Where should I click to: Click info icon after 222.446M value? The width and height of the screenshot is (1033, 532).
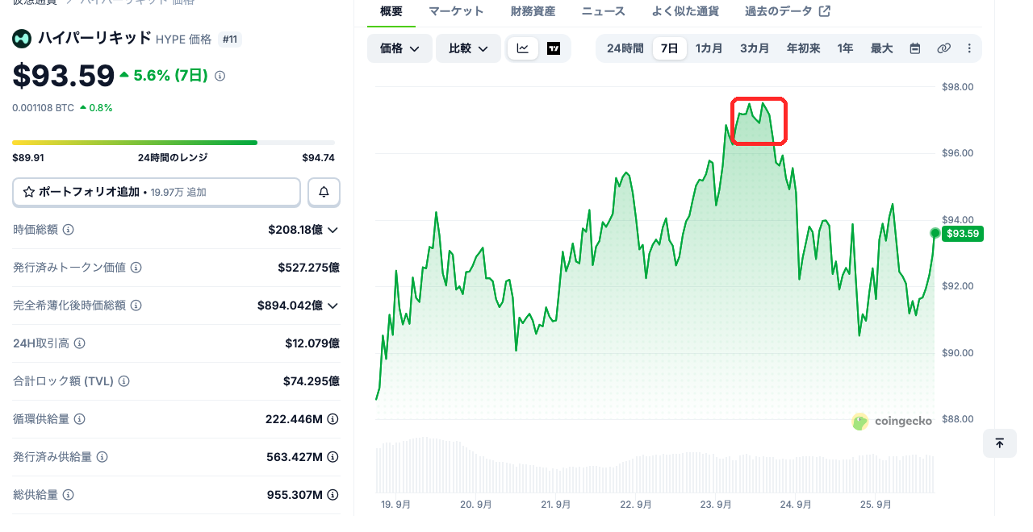pos(332,419)
